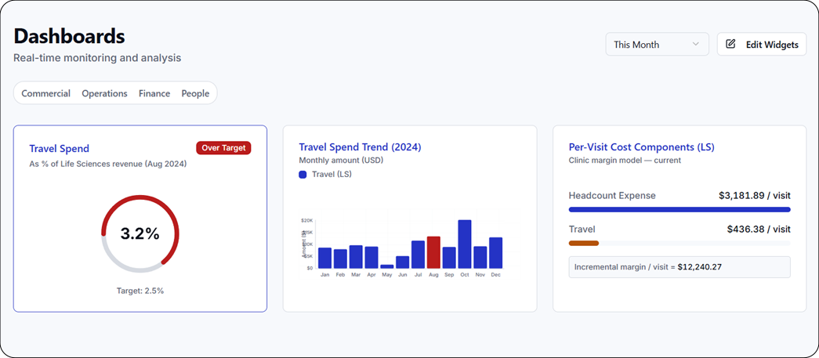Screen dimensions: 819x358
Task: Open Travel Spend Trend (2024) title
Action: pos(361,147)
